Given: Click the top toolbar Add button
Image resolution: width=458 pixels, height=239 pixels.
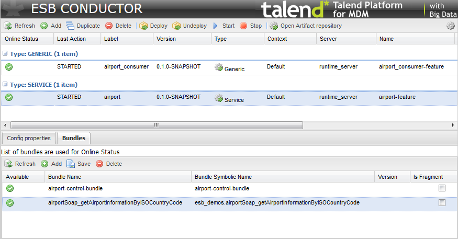Looking at the screenshot, I should [x=51, y=26].
